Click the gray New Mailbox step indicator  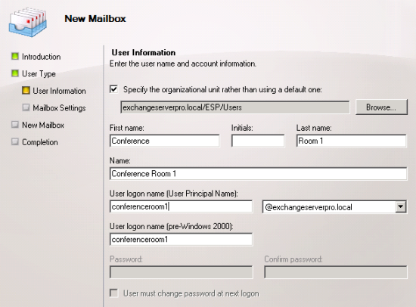click(x=15, y=125)
